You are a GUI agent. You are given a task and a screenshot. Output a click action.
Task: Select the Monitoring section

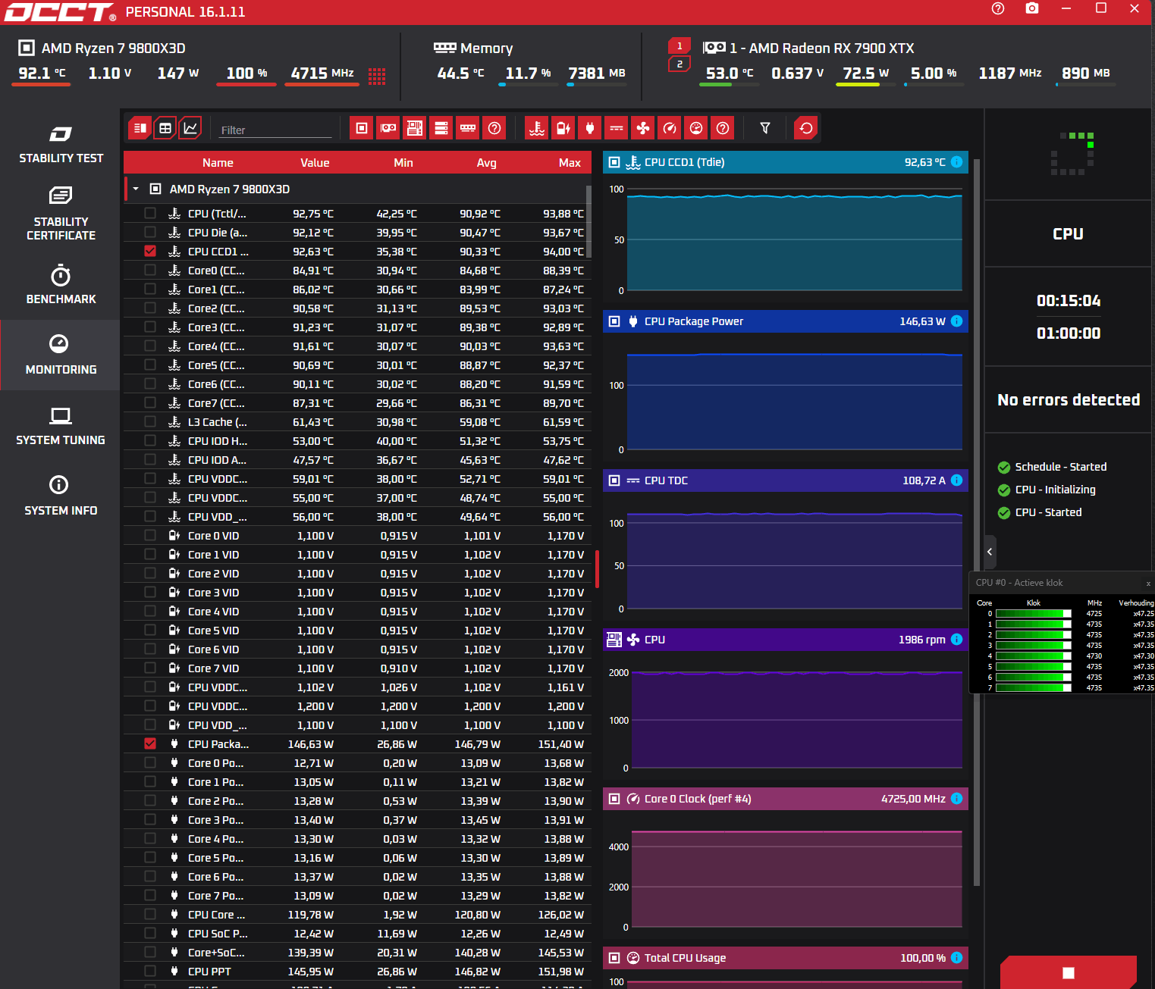[x=61, y=355]
